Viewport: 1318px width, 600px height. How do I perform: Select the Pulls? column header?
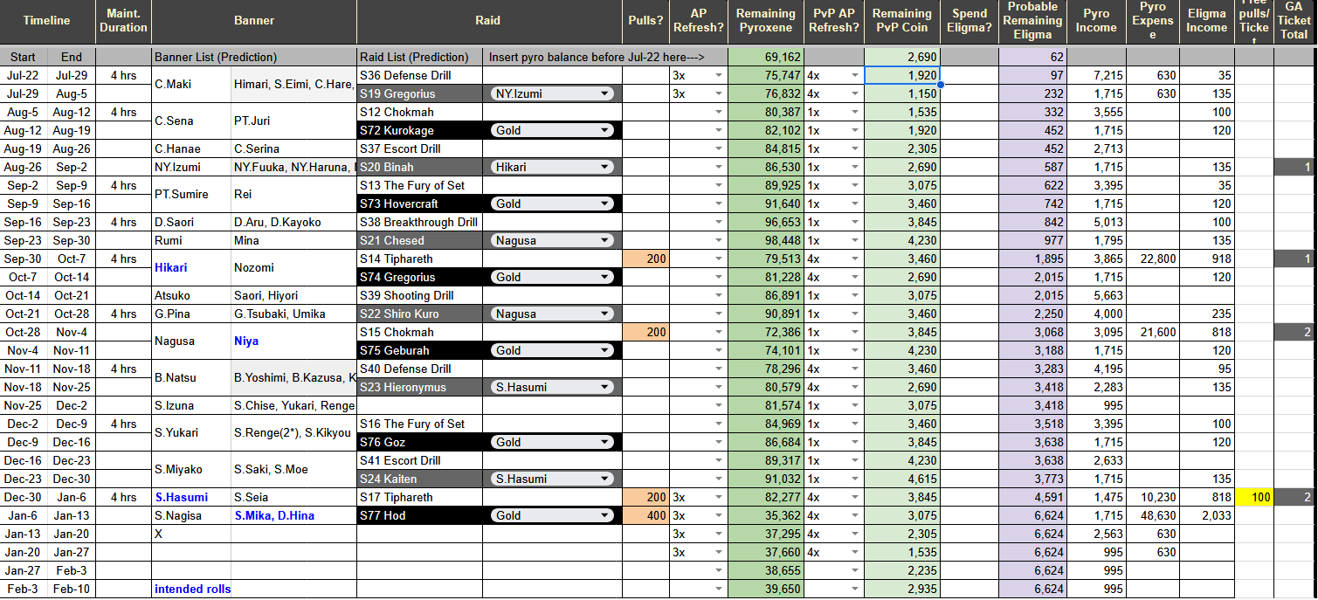645,21
